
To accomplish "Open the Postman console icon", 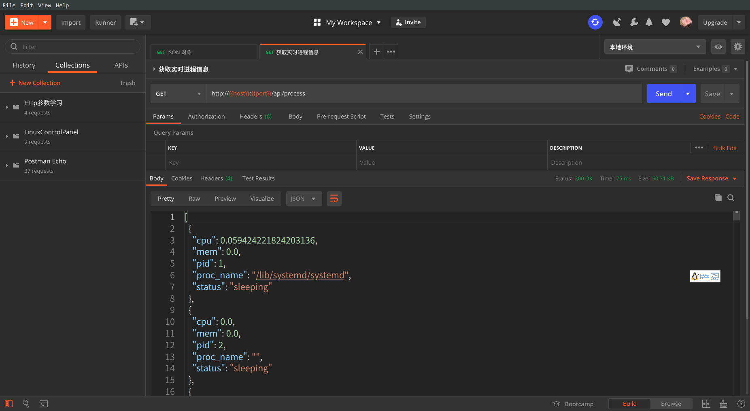I will [x=44, y=404].
